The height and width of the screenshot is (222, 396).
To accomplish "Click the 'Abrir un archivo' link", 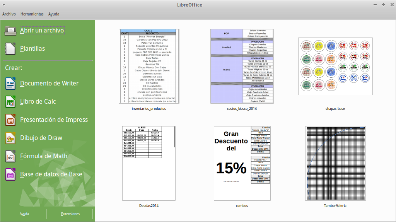I will [x=42, y=30].
